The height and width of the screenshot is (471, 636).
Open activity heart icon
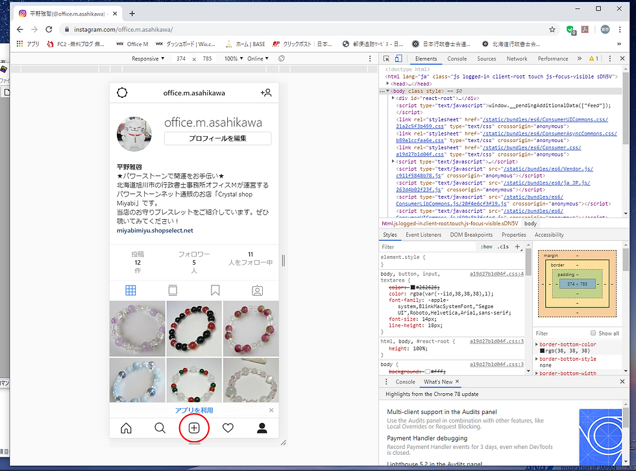pyautogui.click(x=228, y=428)
